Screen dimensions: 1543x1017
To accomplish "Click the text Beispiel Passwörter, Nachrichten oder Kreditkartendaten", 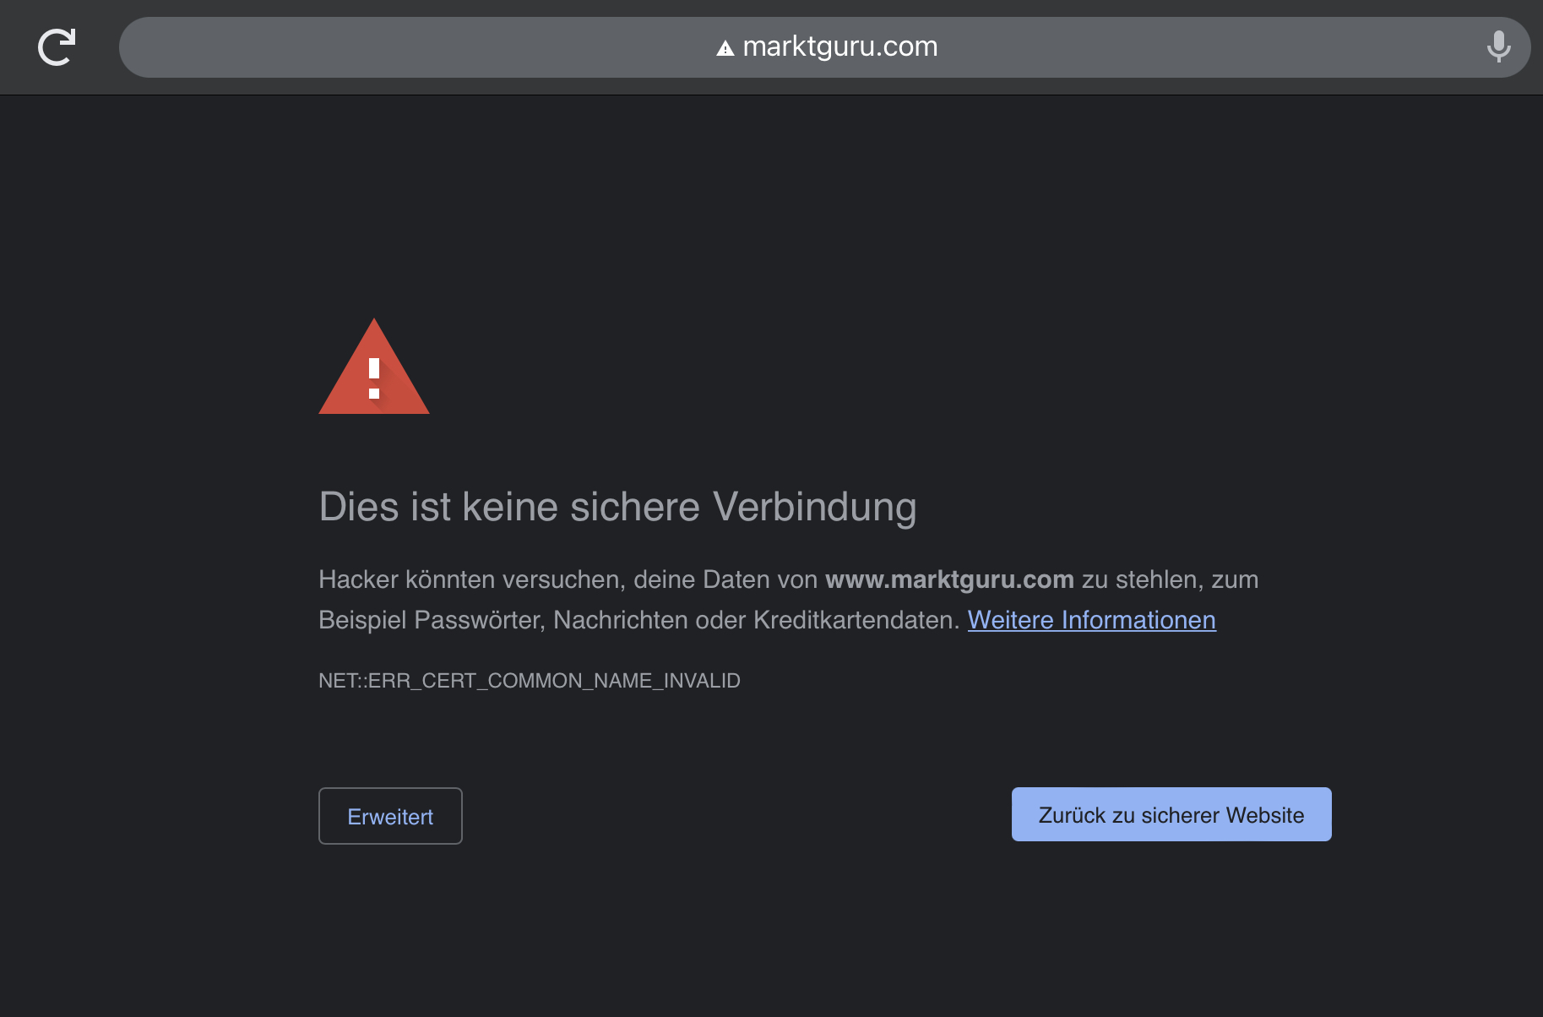I will coord(639,620).
